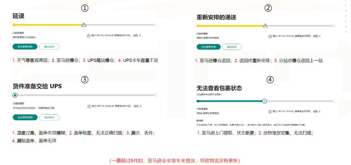Screen dimensions: 351x165
Task: Click the 此包裹没有近期状态更新 notice
Action: coord(209,94)
